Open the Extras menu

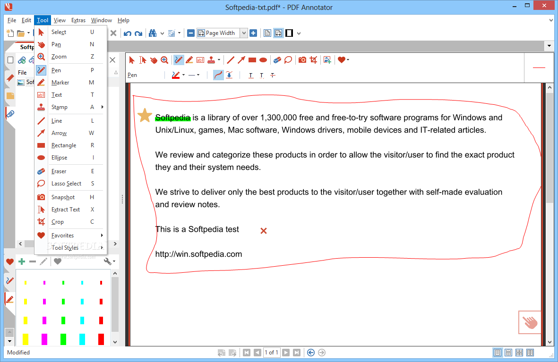coord(78,20)
